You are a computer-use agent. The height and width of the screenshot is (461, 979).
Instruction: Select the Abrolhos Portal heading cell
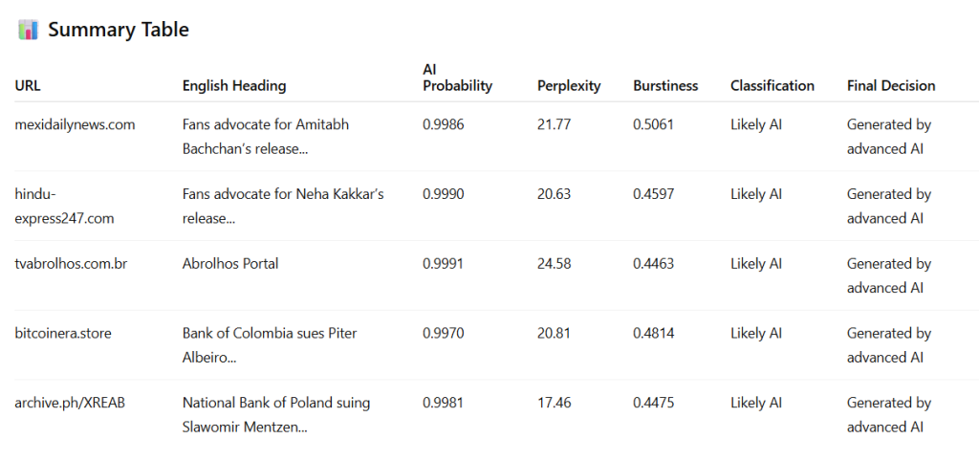pos(230,264)
